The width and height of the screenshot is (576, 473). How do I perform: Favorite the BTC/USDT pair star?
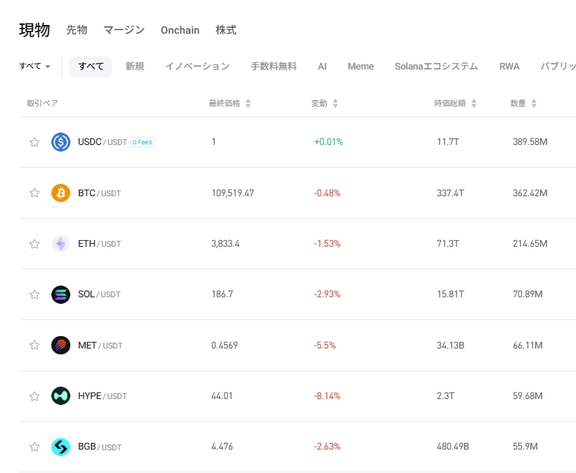click(34, 193)
